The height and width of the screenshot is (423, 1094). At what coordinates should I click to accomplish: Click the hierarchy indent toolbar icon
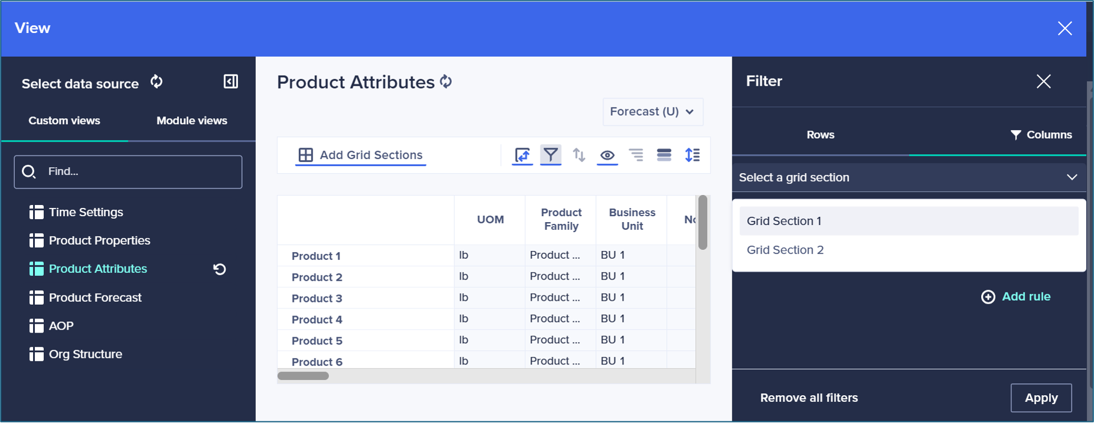[x=636, y=155]
